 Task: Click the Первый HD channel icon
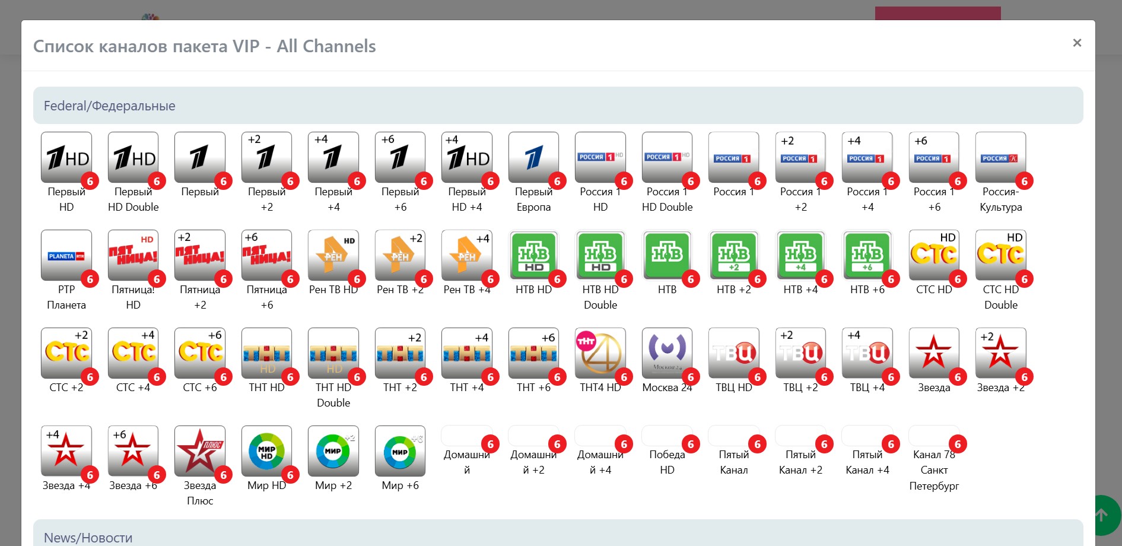(66, 157)
